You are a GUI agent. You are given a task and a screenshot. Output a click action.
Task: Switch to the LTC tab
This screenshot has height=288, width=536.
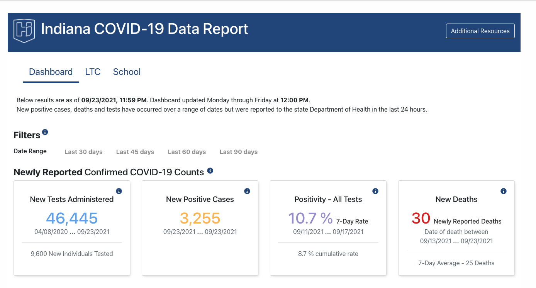[x=93, y=72]
